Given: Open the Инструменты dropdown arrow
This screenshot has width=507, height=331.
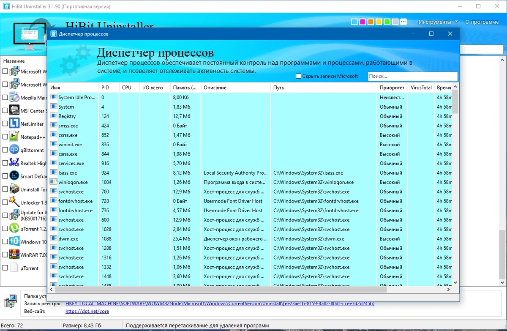Looking at the screenshot, I should pyautogui.click(x=457, y=22).
